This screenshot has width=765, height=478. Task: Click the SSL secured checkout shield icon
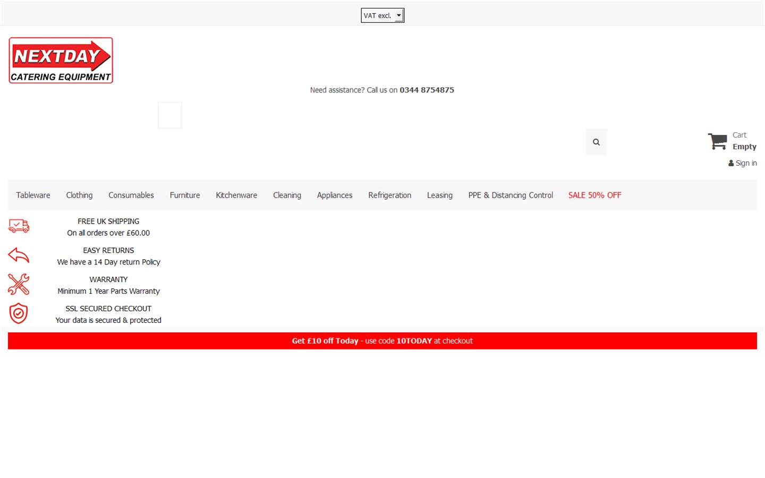coord(19,313)
